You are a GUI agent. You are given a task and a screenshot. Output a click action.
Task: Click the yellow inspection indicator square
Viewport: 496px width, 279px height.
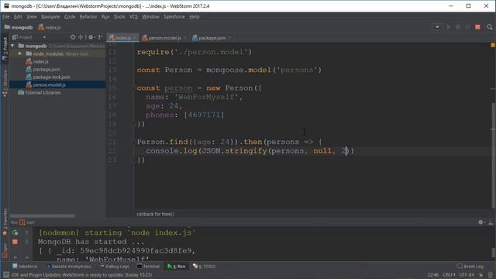[x=493, y=46]
